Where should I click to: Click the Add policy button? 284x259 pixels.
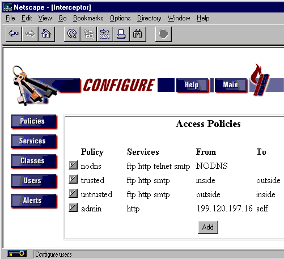pyautogui.click(x=208, y=227)
